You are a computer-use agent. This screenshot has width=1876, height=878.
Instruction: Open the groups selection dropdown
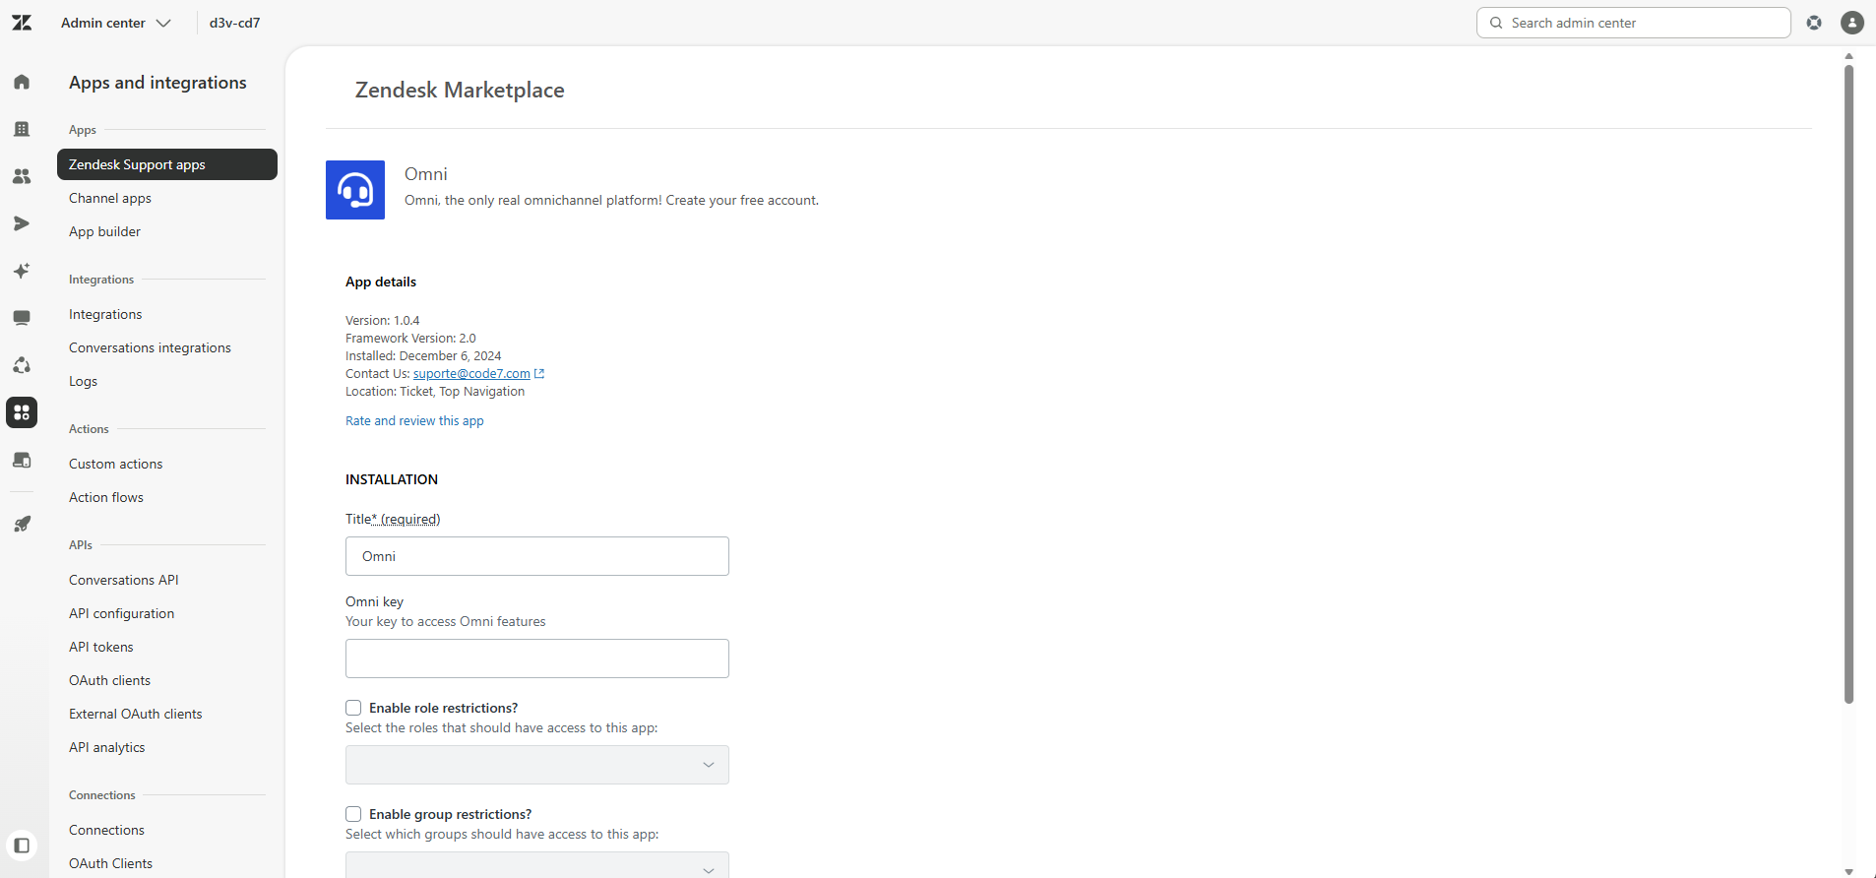click(x=537, y=865)
